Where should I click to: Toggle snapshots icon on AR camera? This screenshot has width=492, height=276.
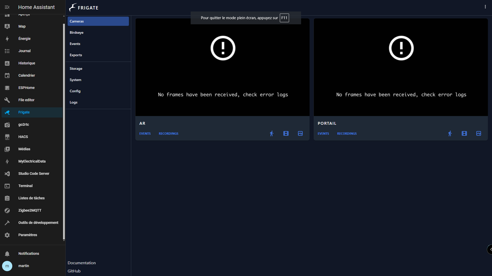point(300,133)
